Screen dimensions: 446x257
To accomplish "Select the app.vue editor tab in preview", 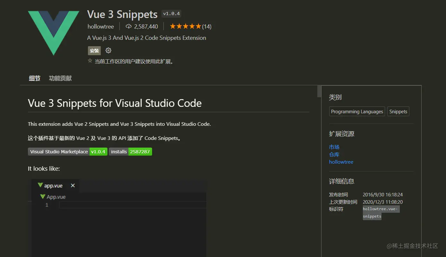I will point(55,185).
